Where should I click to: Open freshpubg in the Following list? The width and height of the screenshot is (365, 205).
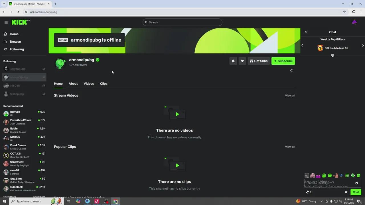click(x=24, y=94)
